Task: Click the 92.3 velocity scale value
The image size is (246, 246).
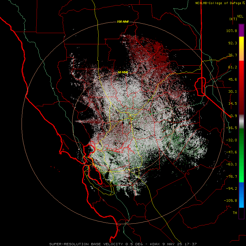Action: pos(233,43)
